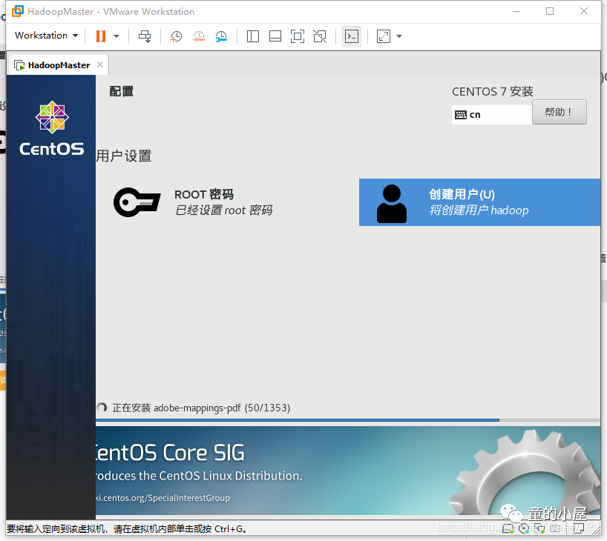Toggle the library sidebar view icon

[x=253, y=36]
